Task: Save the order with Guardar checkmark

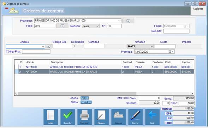Action: [x=67, y=117]
